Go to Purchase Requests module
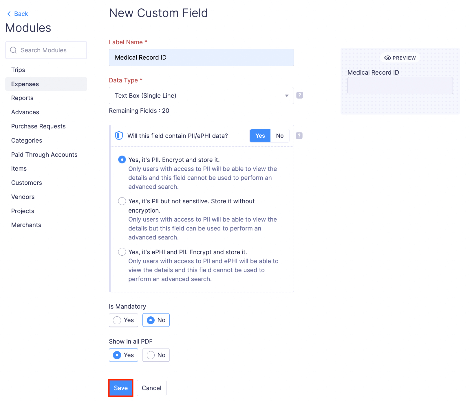The width and height of the screenshot is (472, 402). tap(38, 126)
